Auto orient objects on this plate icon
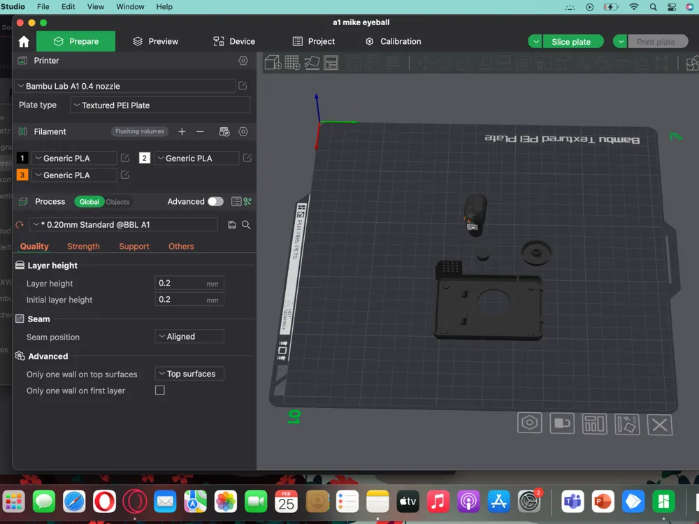Image resolution: width=699 pixels, height=524 pixels. tap(627, 424)
